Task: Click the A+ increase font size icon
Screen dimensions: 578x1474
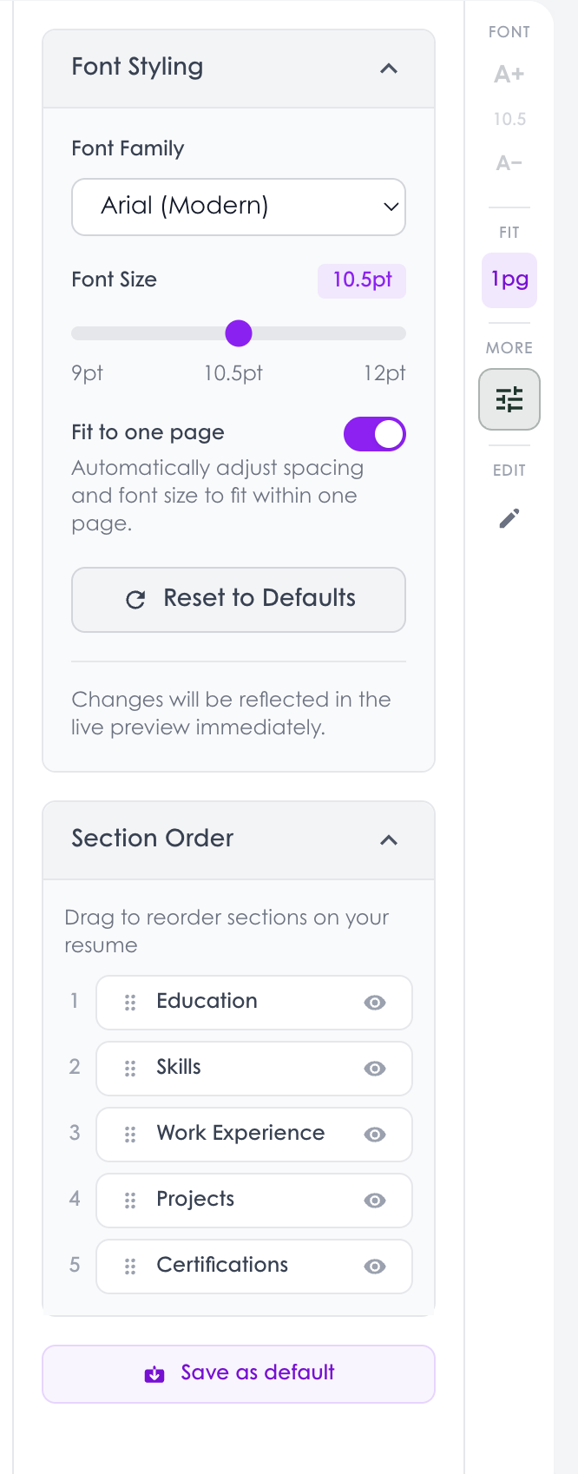Action: [509, 75]
